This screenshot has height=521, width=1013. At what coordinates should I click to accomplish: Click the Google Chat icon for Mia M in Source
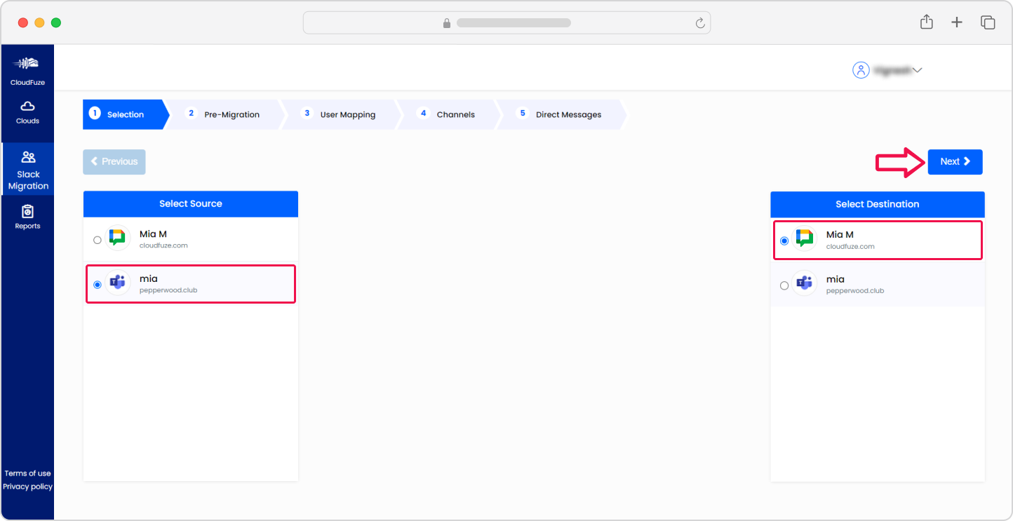tap(117, 238)
